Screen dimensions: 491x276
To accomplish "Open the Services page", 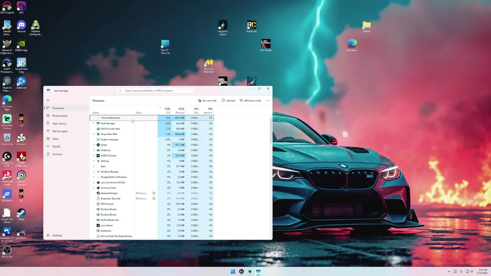I will pyautogui.click(x=66, y=154).
